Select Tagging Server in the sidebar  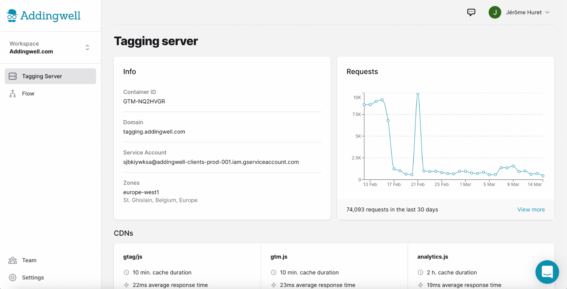(x=50, y=76)
